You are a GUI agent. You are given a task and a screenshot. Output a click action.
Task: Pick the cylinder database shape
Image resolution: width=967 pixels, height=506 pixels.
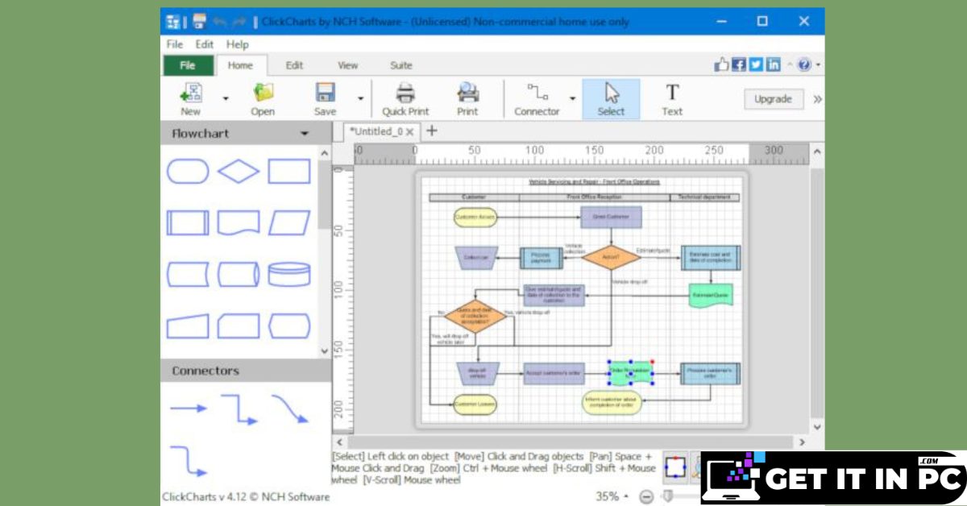click(x=289, y=274)
